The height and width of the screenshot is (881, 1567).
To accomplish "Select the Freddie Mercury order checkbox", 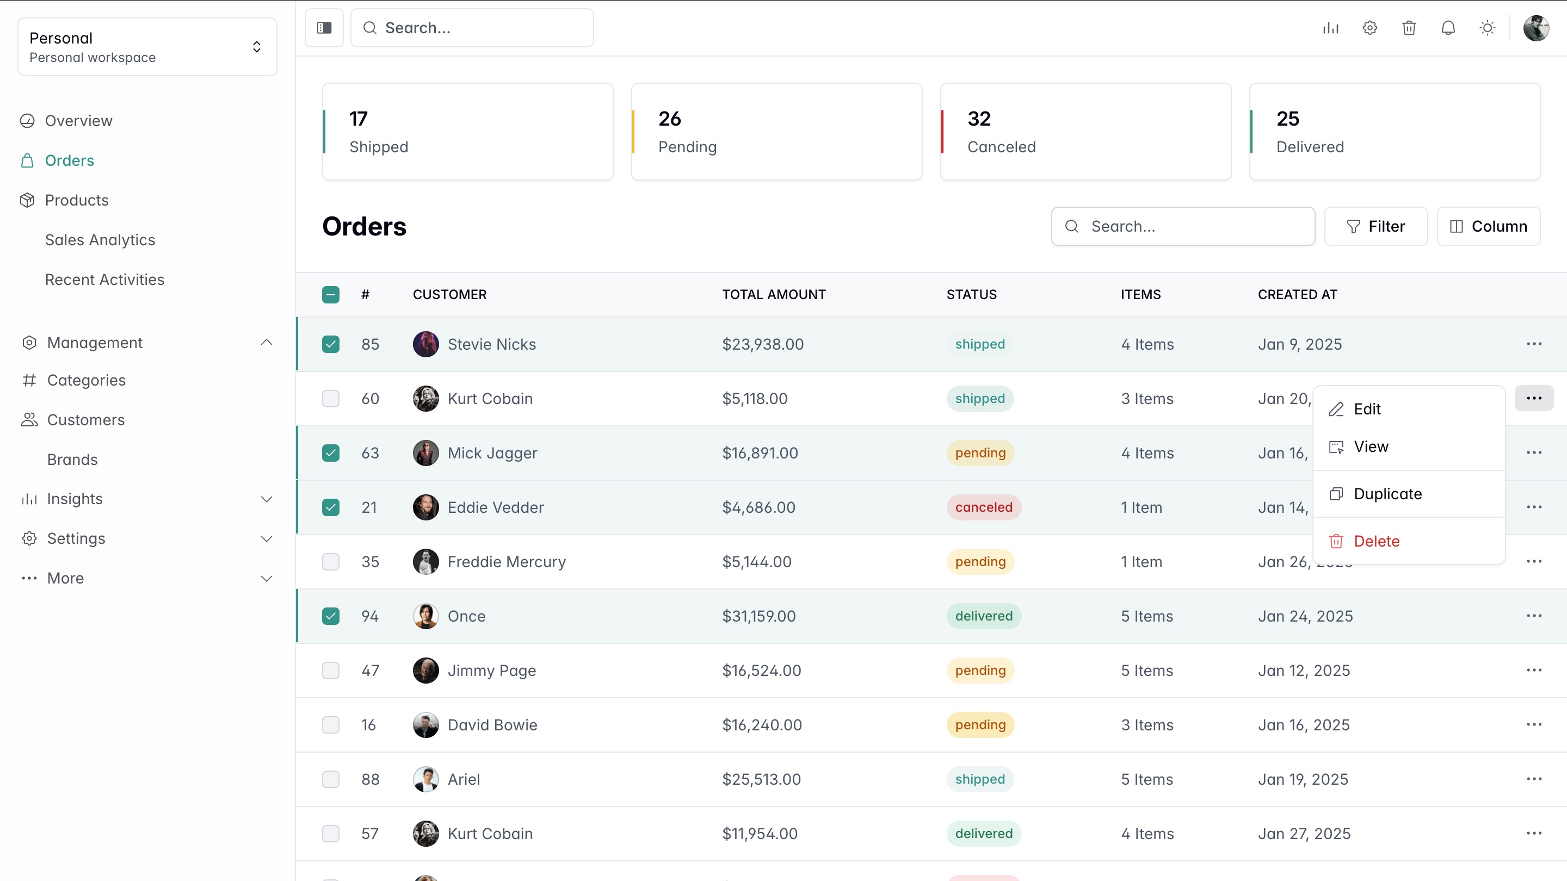I will point(330,561).
